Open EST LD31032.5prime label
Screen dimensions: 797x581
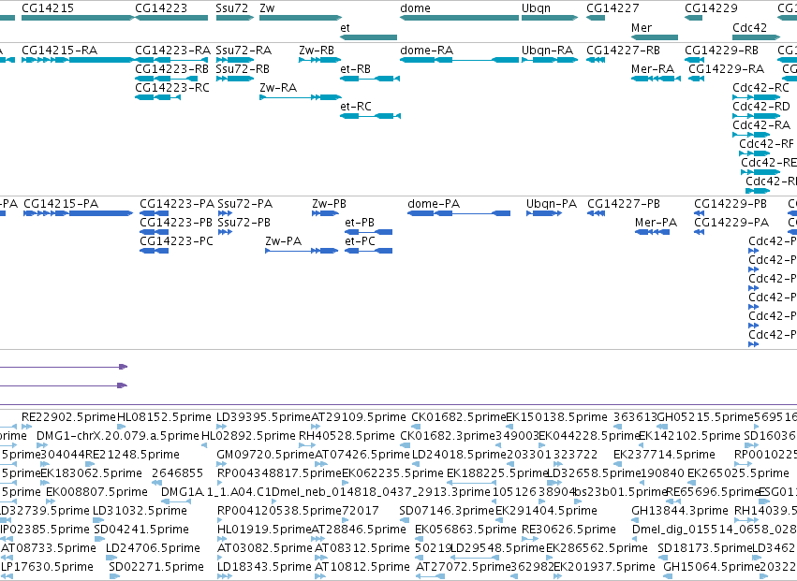click(x=140, y=511)
